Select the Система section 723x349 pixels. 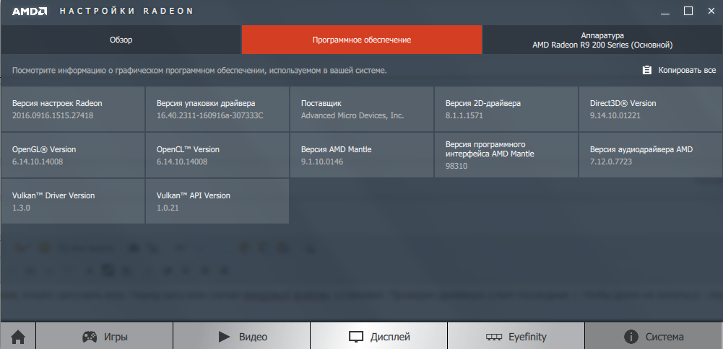654,337
